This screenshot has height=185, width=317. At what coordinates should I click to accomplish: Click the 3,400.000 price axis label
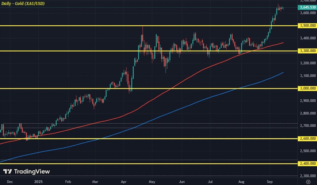(x=308, y=38)
